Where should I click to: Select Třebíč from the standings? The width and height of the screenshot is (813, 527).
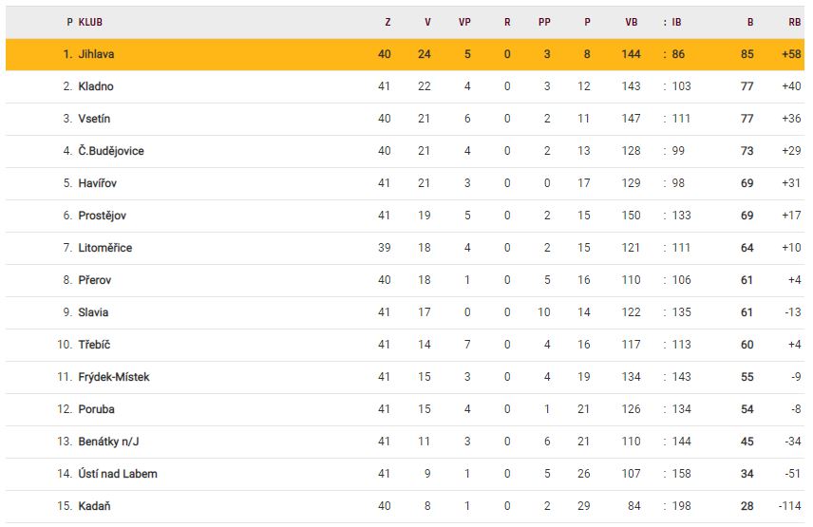[94, 345]
